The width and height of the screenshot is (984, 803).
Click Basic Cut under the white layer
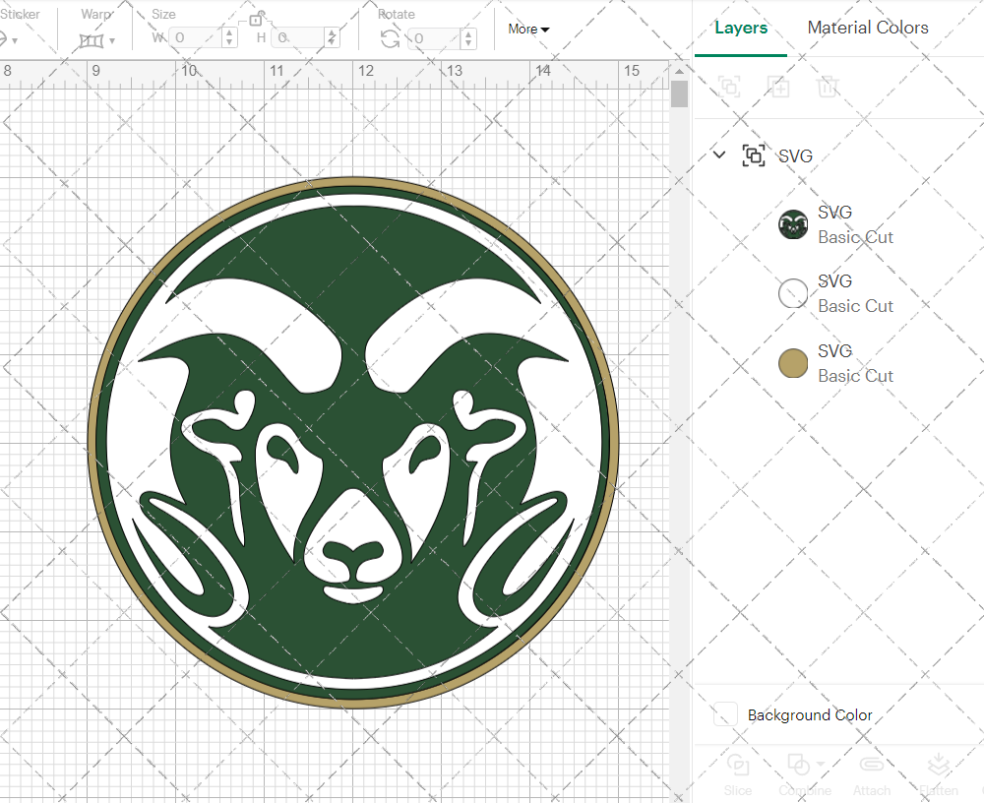pos(855,306)
